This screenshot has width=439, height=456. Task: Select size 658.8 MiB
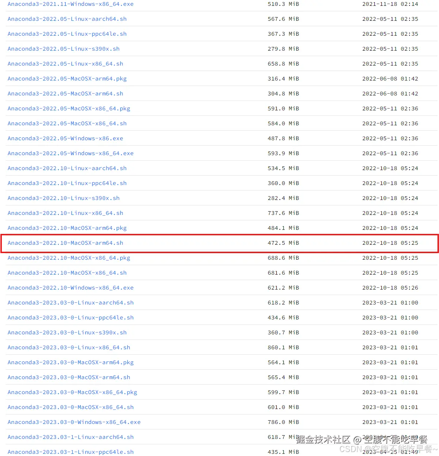283,64
